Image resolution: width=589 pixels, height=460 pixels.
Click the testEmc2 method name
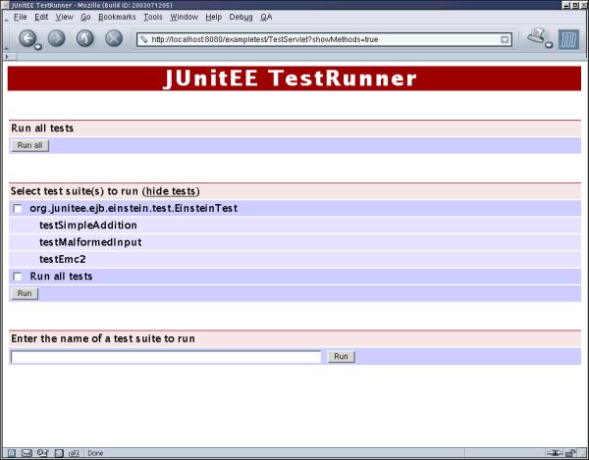tap(63, 259)
